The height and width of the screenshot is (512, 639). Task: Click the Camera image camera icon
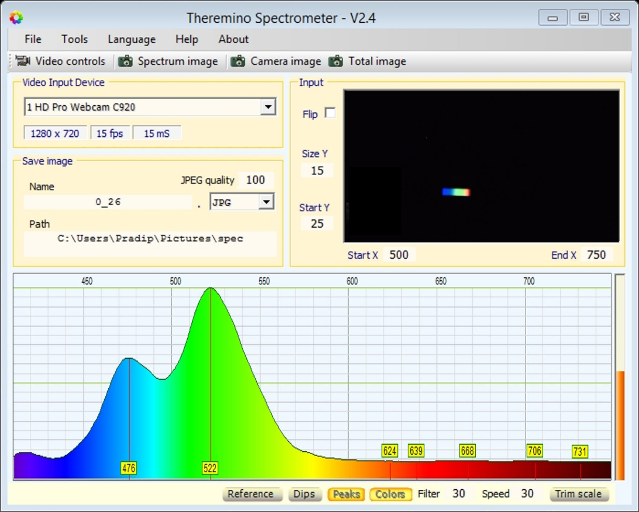237,61
